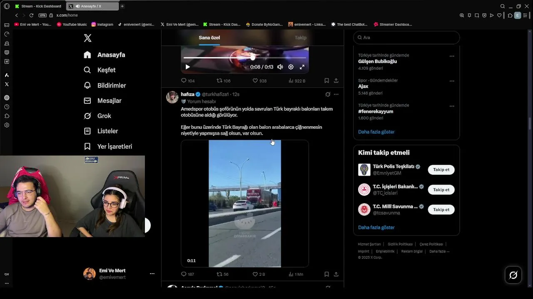
Task: View analytics of hafıza post 1 Mn
Action: pos(296,274)
